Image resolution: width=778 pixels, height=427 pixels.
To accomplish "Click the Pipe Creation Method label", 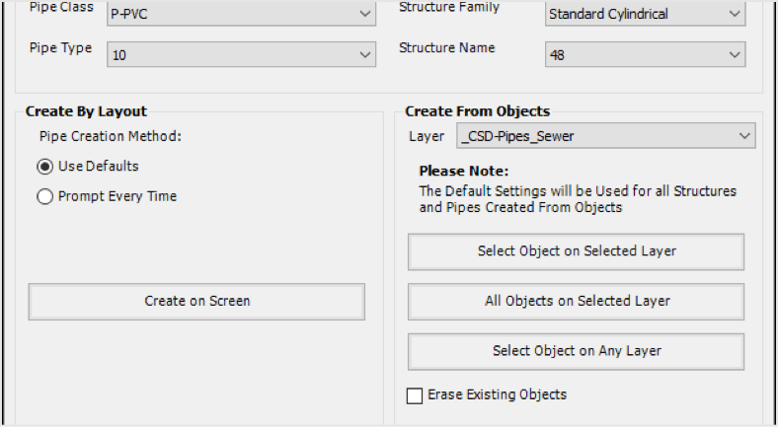I will pos(111,136).
